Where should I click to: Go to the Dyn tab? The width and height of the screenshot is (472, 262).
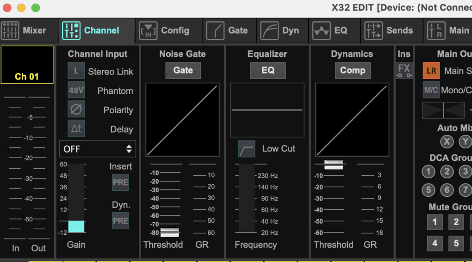[282, 30]
